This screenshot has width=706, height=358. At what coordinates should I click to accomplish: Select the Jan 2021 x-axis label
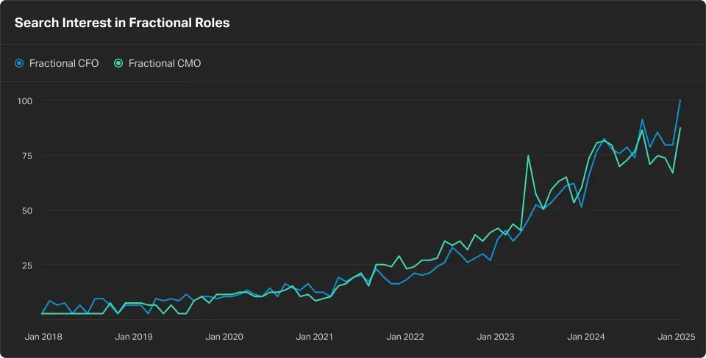tap(314, 337)
